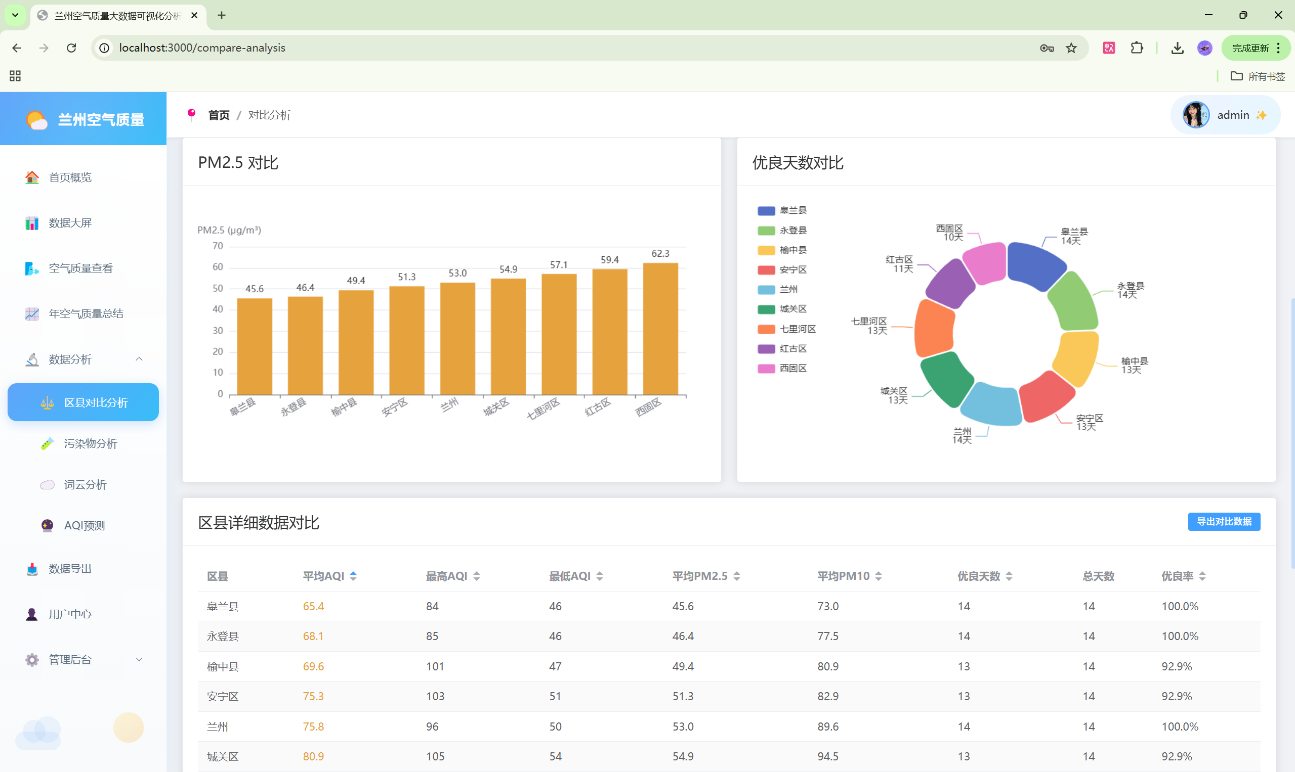Expand the 管理后台 menu chevron

139,660
